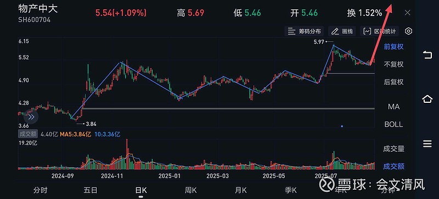Switch to 日K daily candlestick tab

141,191
